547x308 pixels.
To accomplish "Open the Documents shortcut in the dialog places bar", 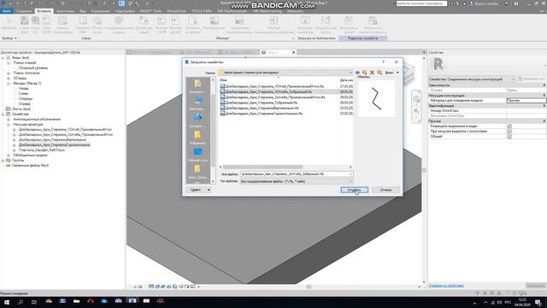I will [197, 86].
